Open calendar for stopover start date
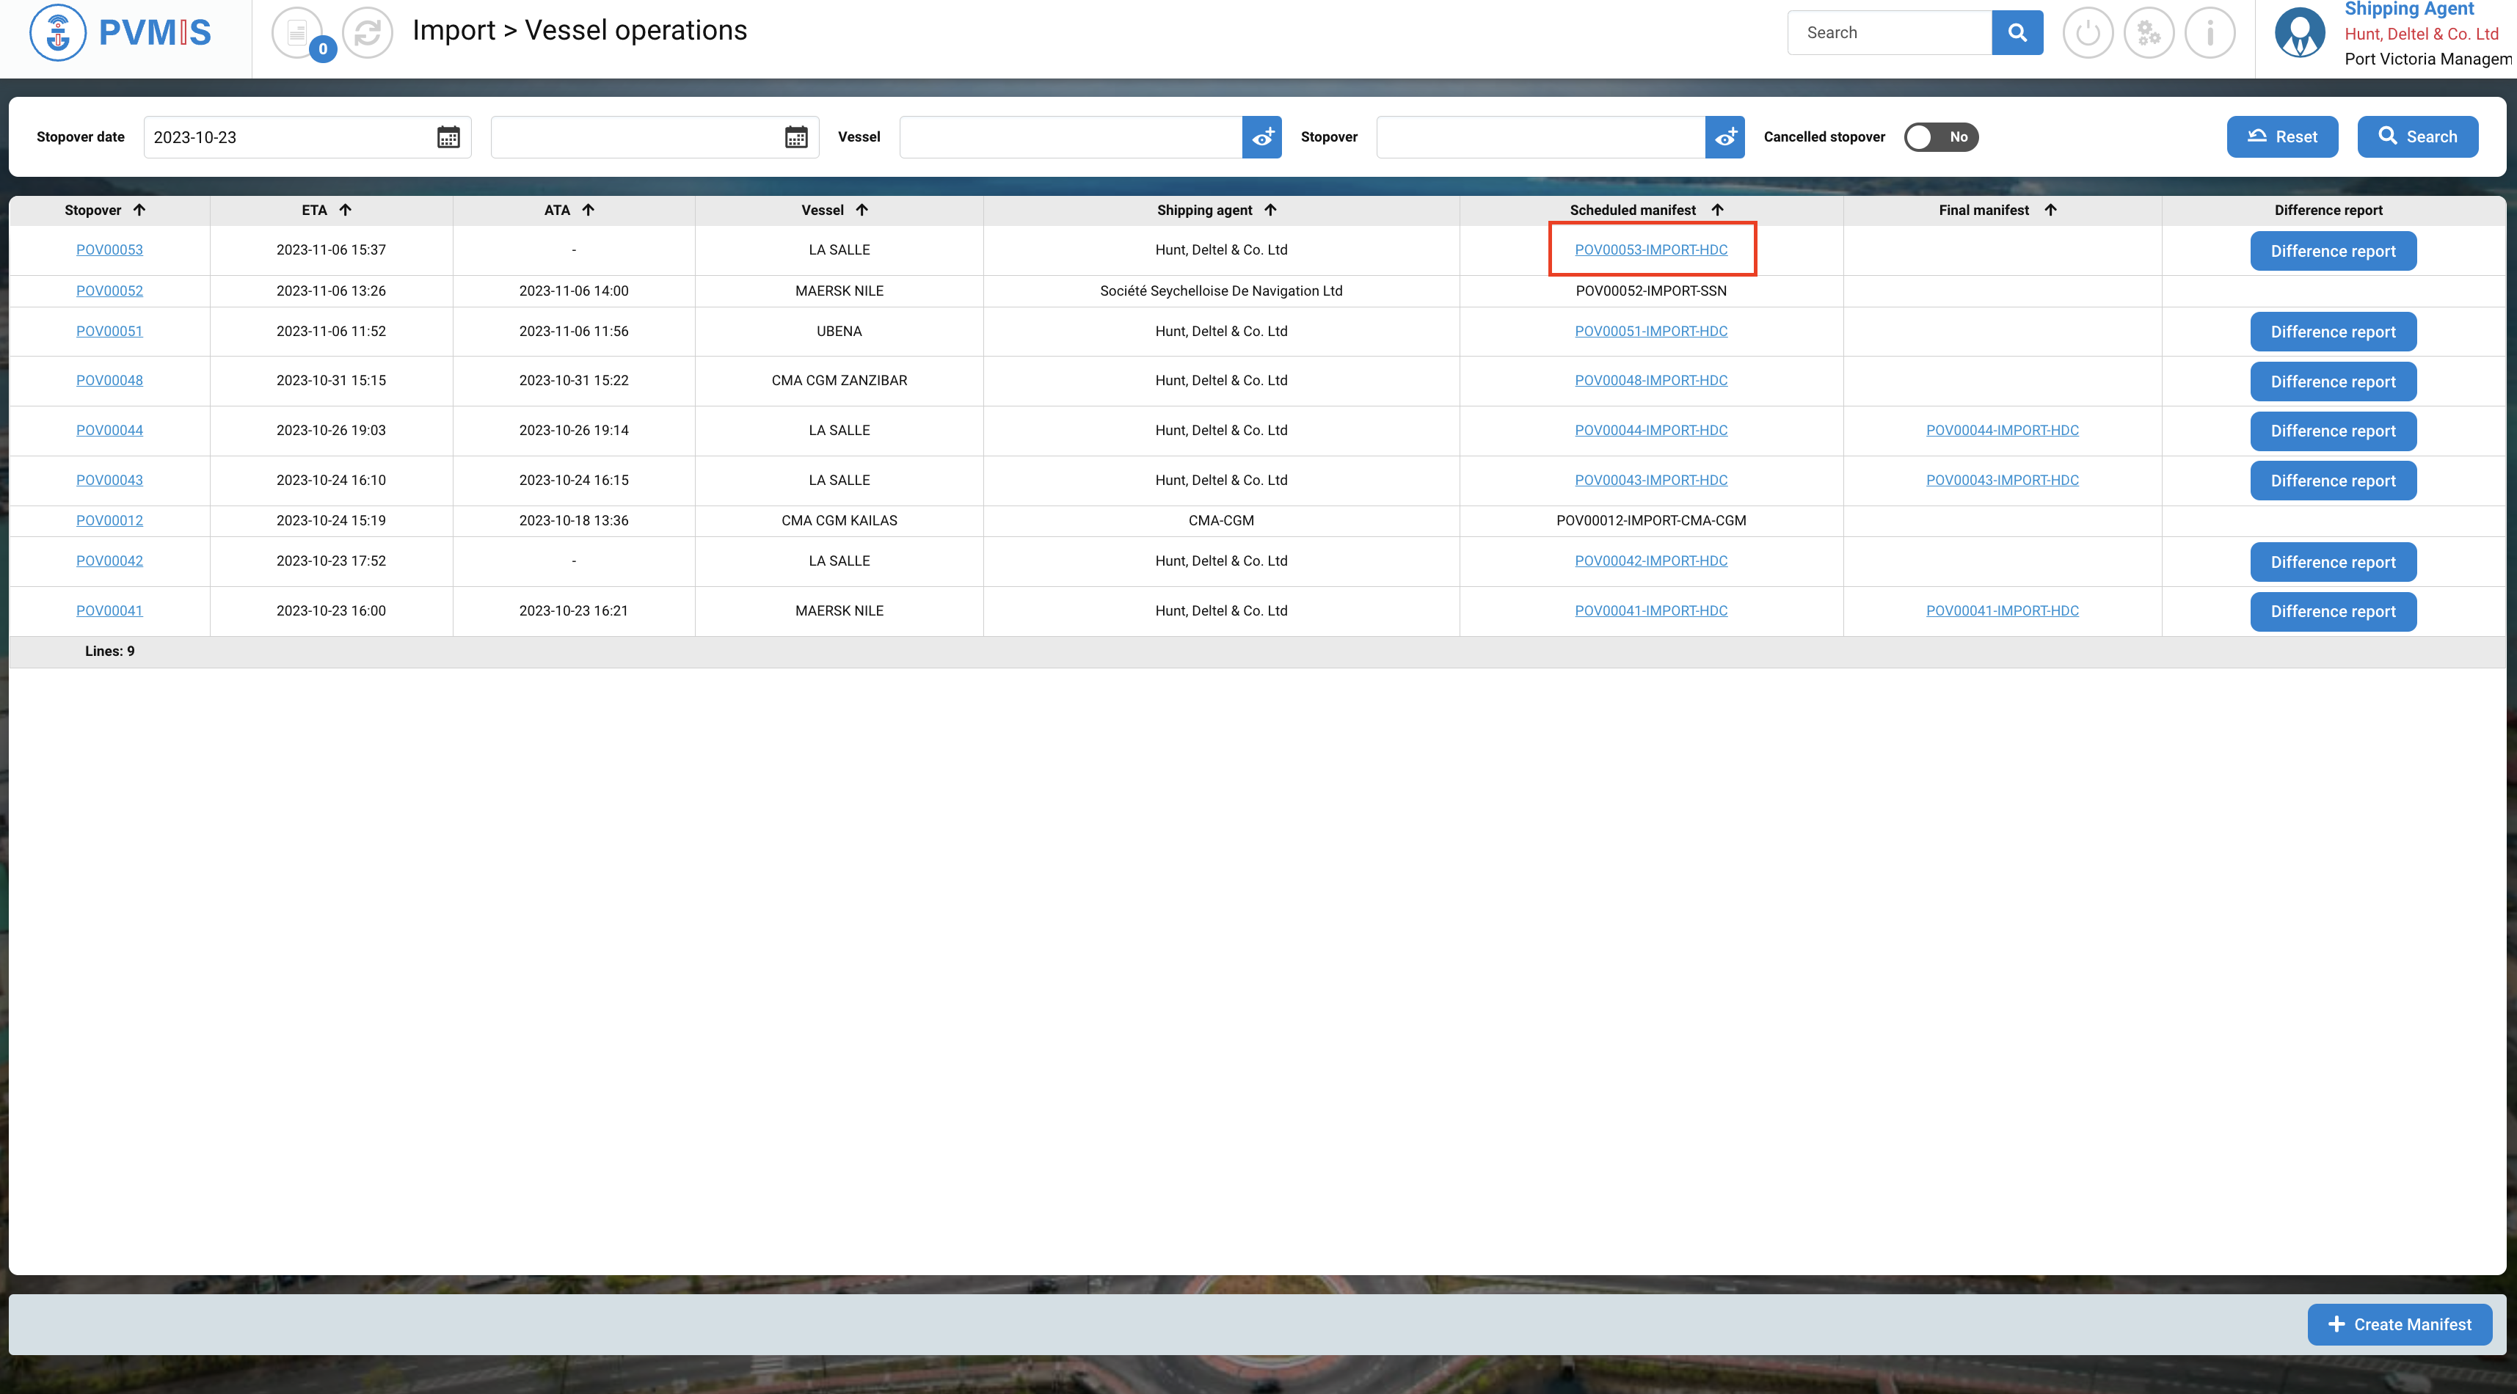2517x1394 pixels. 448,136
